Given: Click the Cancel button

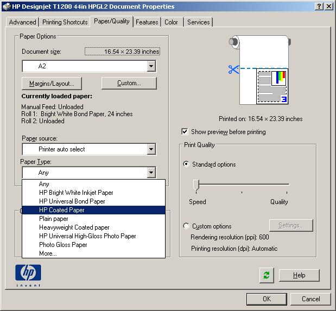Looking at the screenshot, I should 310,299.
